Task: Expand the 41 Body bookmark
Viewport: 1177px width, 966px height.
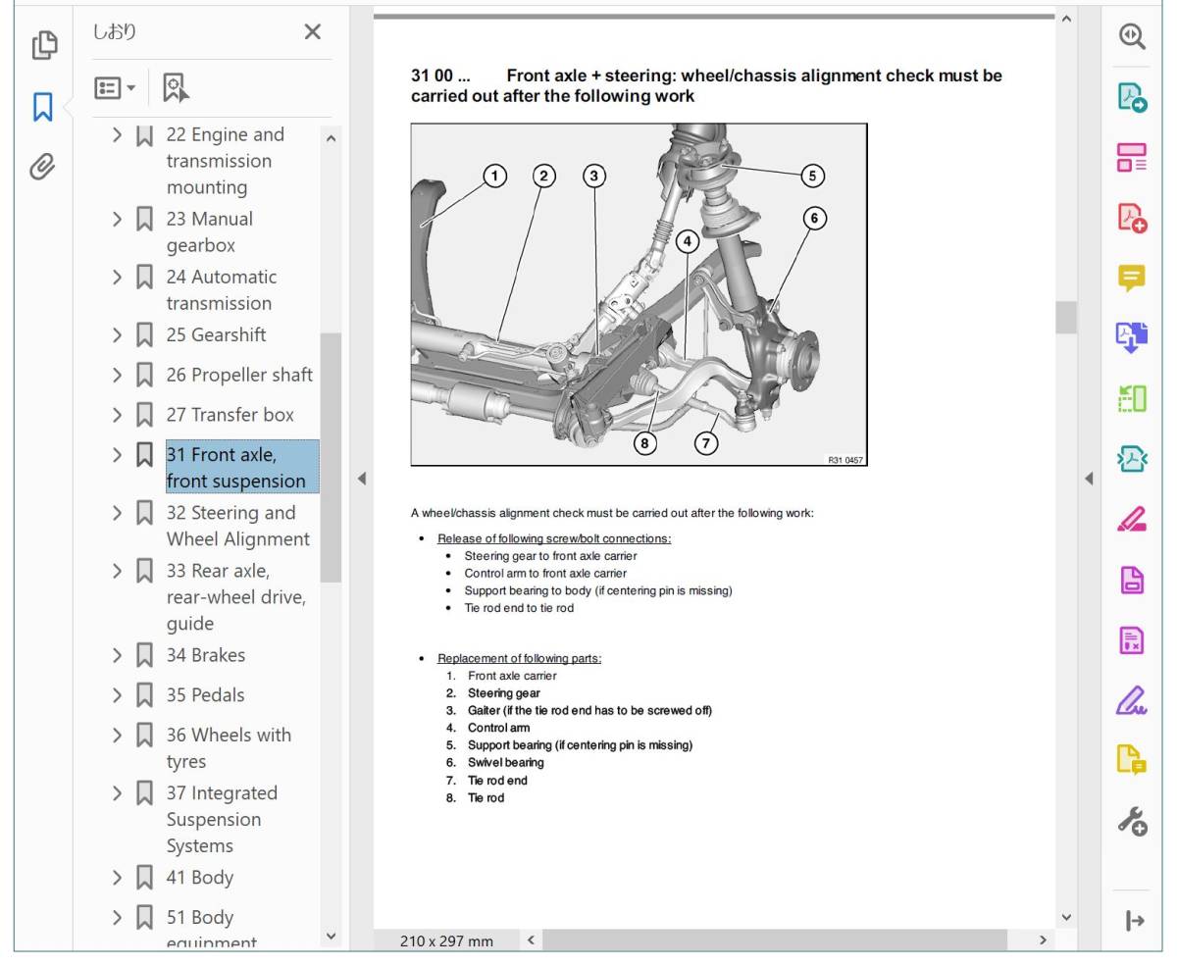Action: pyautogui.click(x=117, y=877)
